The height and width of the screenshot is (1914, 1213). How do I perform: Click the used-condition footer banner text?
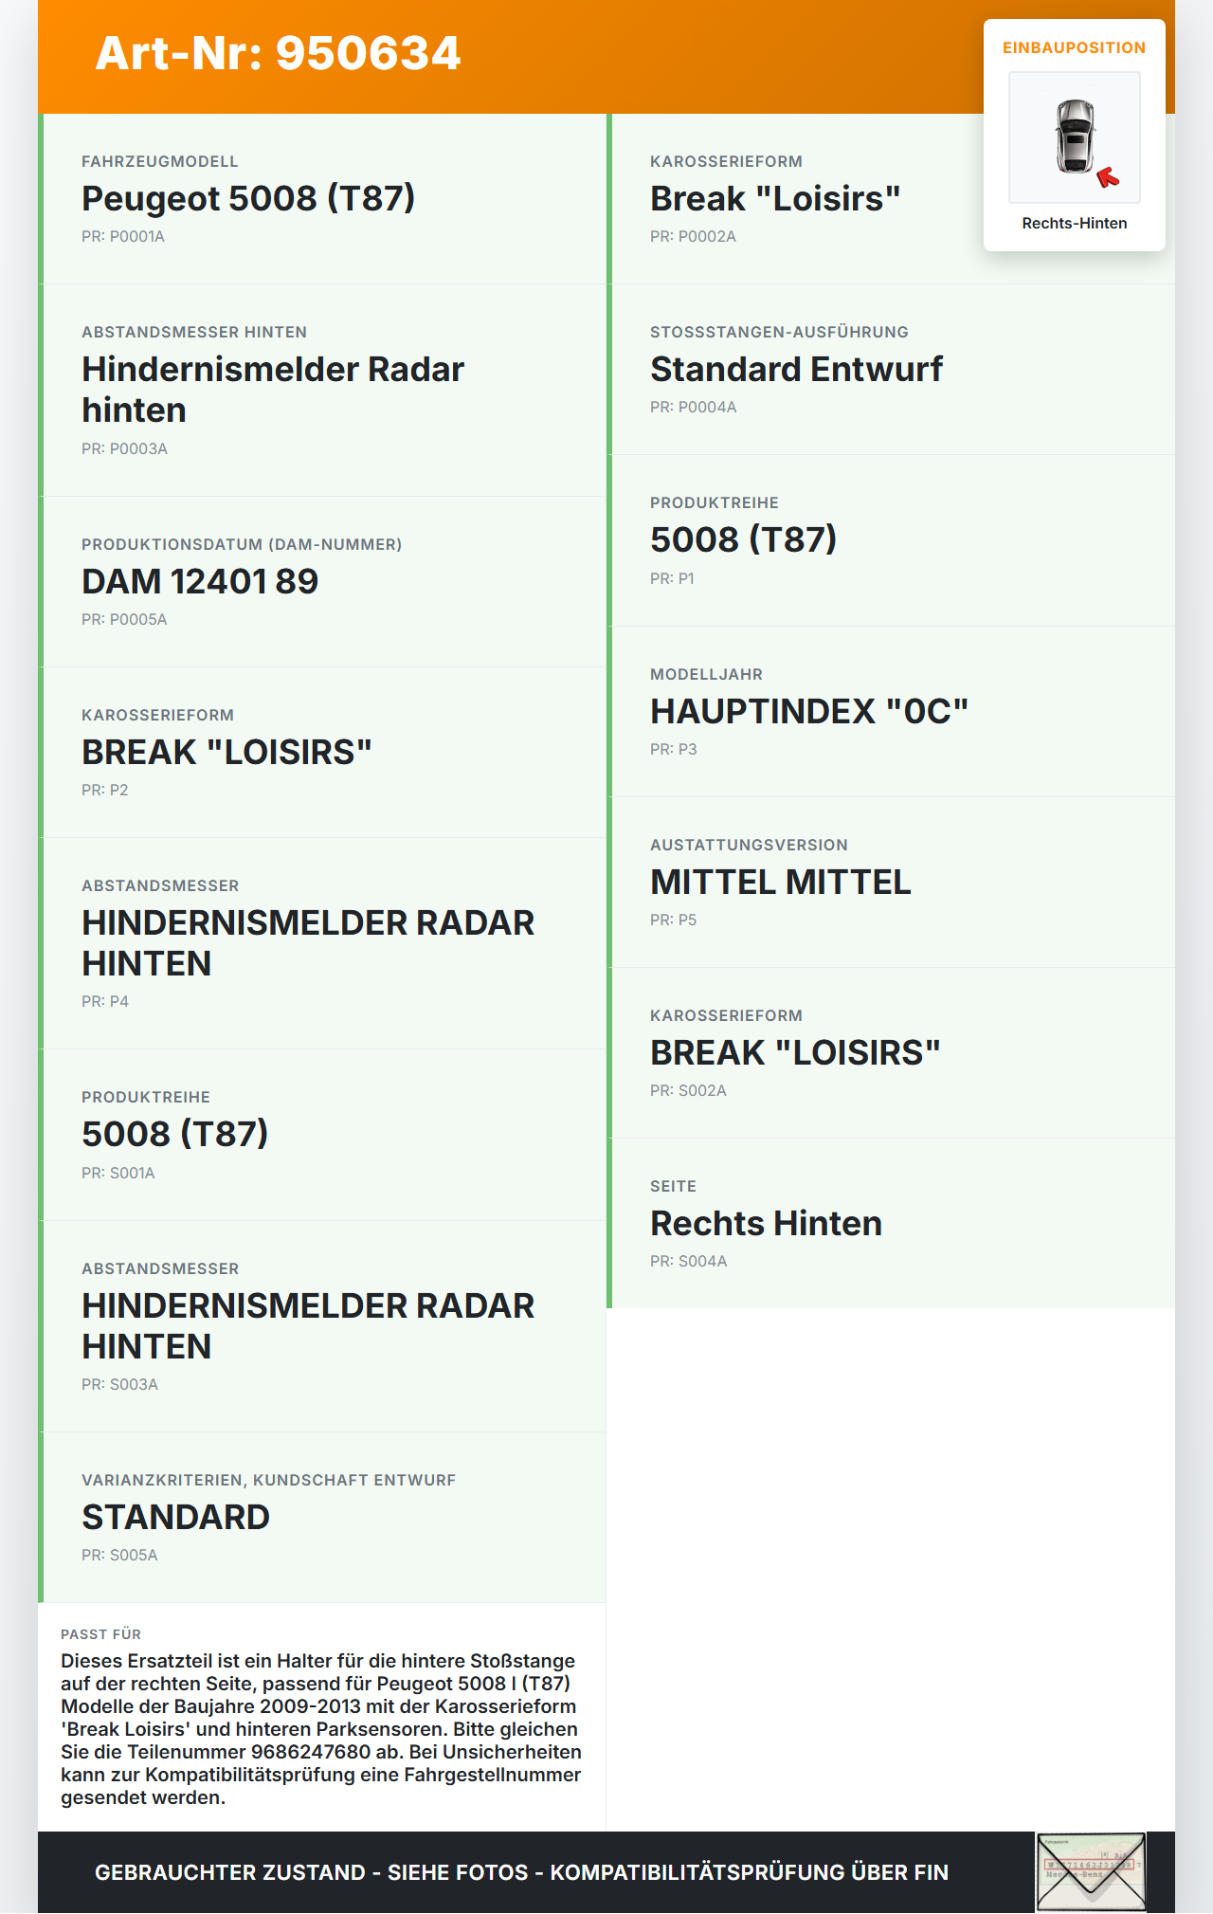click(x=521, y=1872)
